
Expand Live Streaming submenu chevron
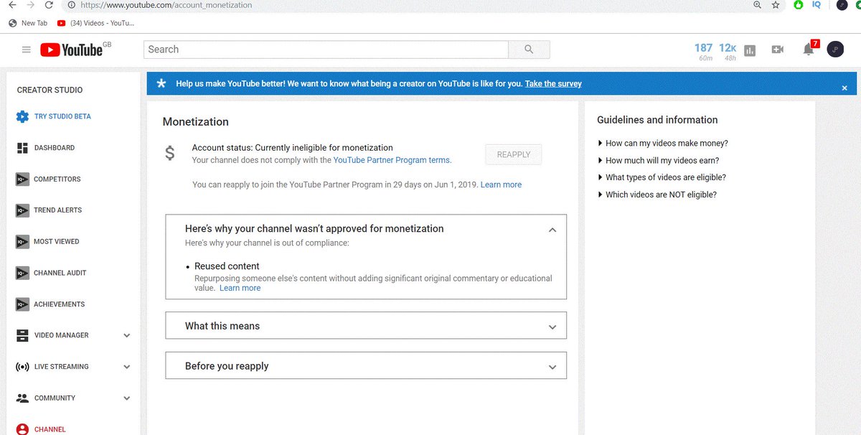[x=127, y=367]
